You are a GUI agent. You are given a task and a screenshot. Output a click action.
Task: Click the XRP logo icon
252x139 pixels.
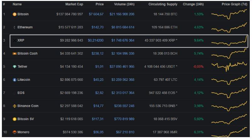coord(14,41)
